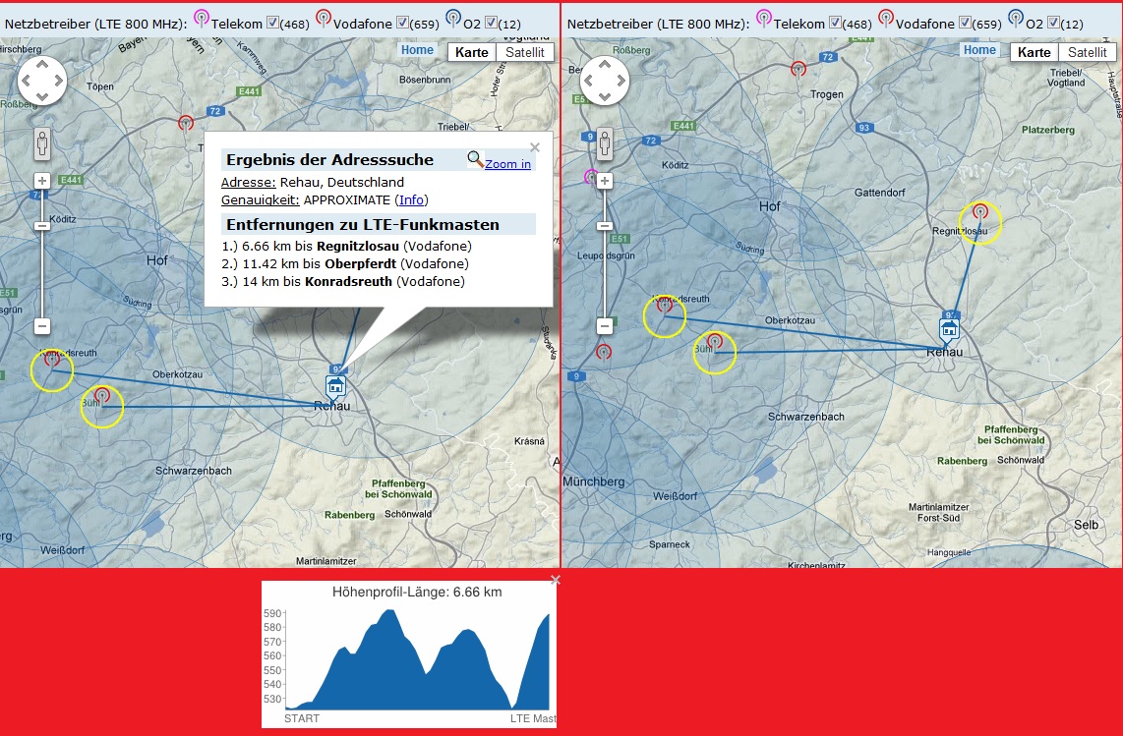Click Konradsreuth mast marker on left map

pyautogui.click(x=51, y=361)
